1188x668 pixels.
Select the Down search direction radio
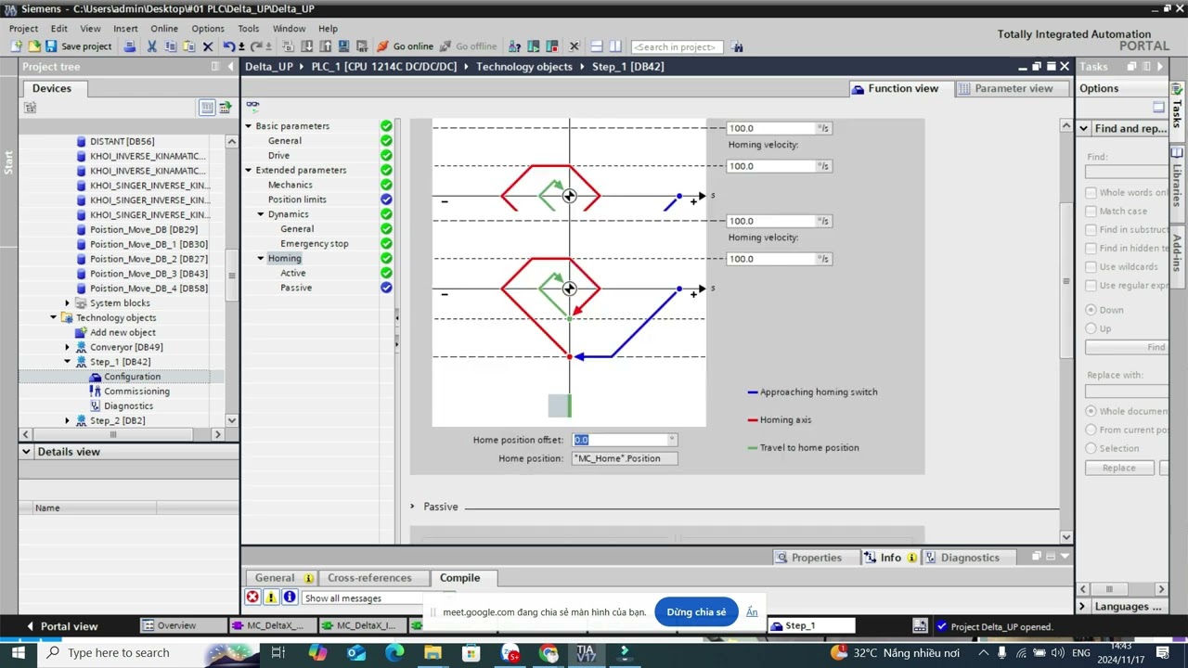pos(1091,310)
